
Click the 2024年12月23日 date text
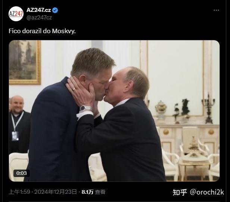tap(56, 192)
